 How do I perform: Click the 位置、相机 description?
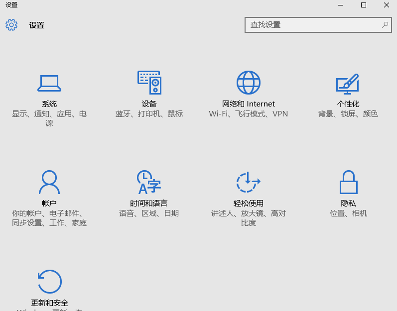click(348, 213)
